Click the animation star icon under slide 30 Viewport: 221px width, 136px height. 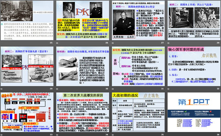click(57, 89)
